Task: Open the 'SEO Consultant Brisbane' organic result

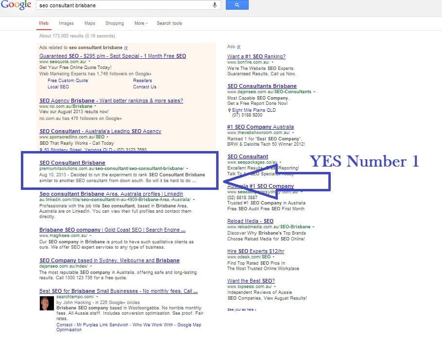Action: pyautogui.click(x=72, y=163)
